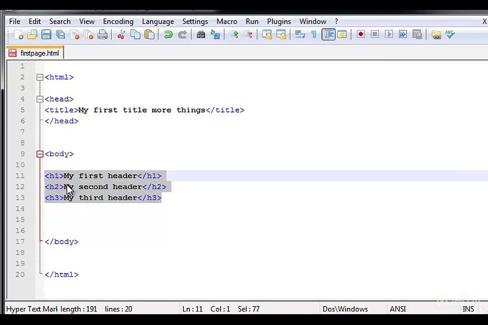488x325 pixels.
Task: Save the file with the Save icon
Action: point(47,34)
